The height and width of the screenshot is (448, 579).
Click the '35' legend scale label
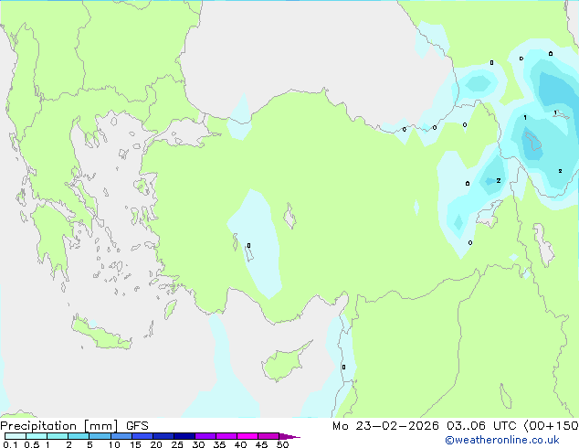(x=219, y=444)
